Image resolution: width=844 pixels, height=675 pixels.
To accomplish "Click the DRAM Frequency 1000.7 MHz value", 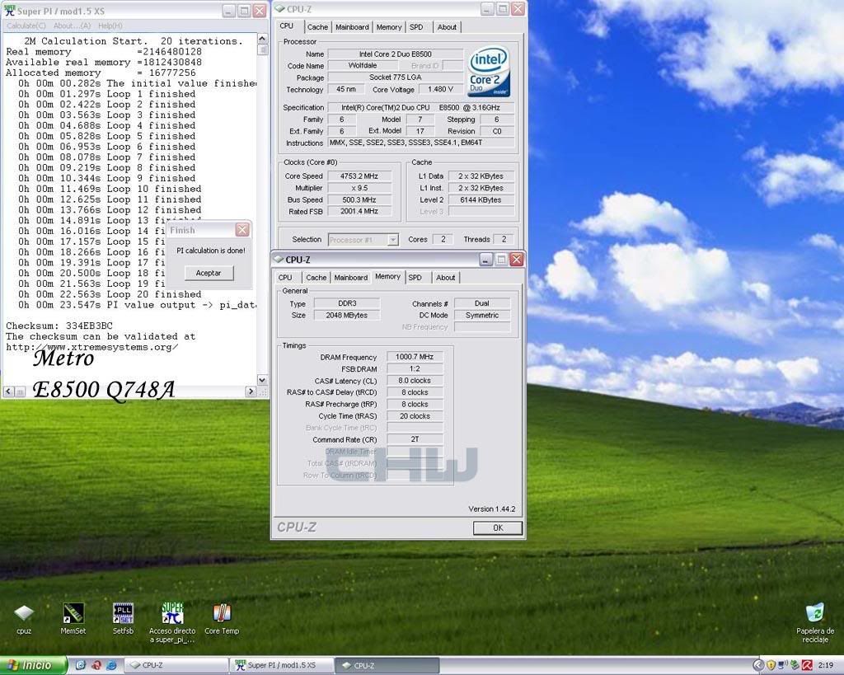I will click(x=415, y=357).
